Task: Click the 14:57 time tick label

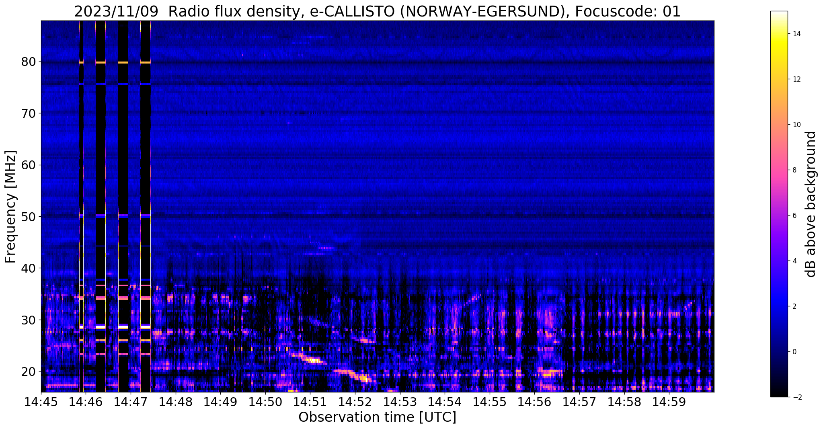Action: 579,402
